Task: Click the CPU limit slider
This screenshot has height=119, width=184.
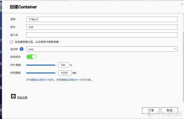Action: tap(42, 65)
